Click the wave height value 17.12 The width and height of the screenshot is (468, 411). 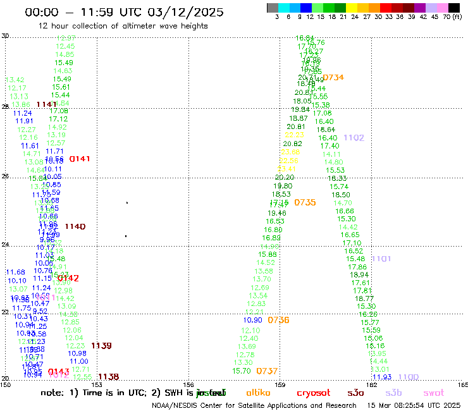click(58, 119)
